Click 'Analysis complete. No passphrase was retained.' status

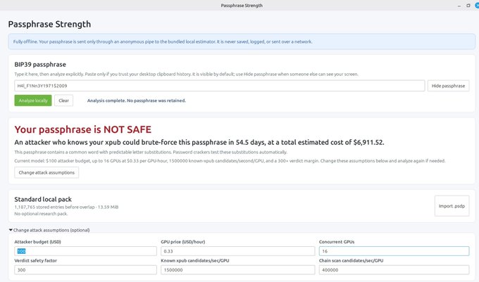(137, 101)
